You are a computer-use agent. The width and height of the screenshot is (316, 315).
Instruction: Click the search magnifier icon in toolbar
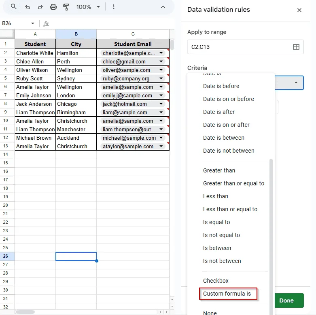click(13, 6)
